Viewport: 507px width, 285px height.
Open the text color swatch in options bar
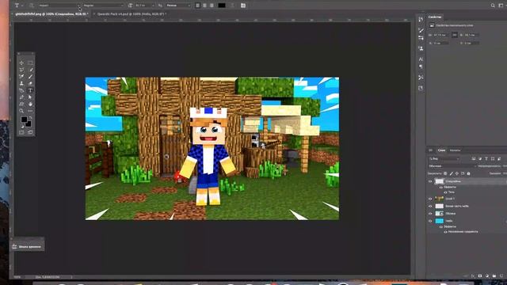tap(222, 6)
